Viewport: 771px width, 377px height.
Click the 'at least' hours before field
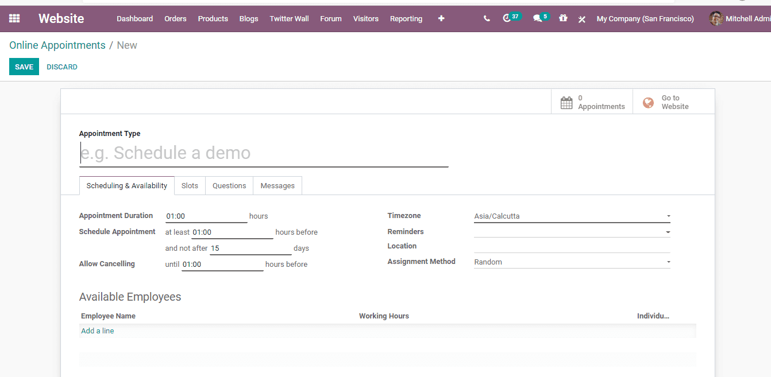click(x=232, y=232)
